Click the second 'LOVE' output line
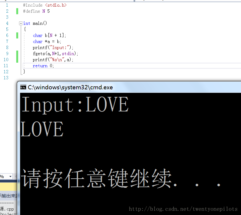The image size is (241, 215). tap(42, 129)
